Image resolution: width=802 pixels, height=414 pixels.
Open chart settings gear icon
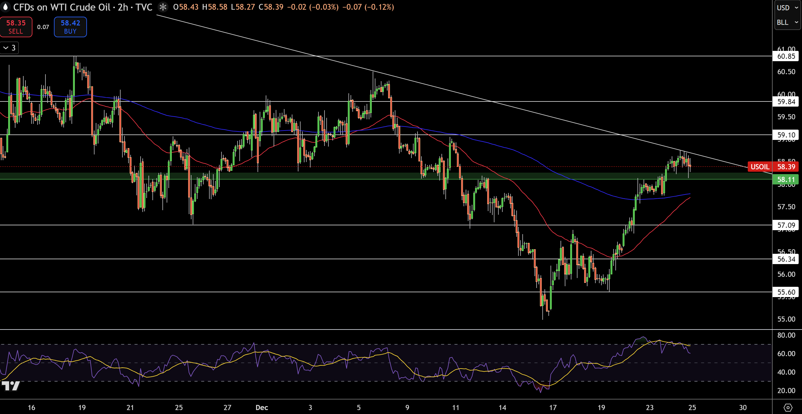[x=788, y=407]
